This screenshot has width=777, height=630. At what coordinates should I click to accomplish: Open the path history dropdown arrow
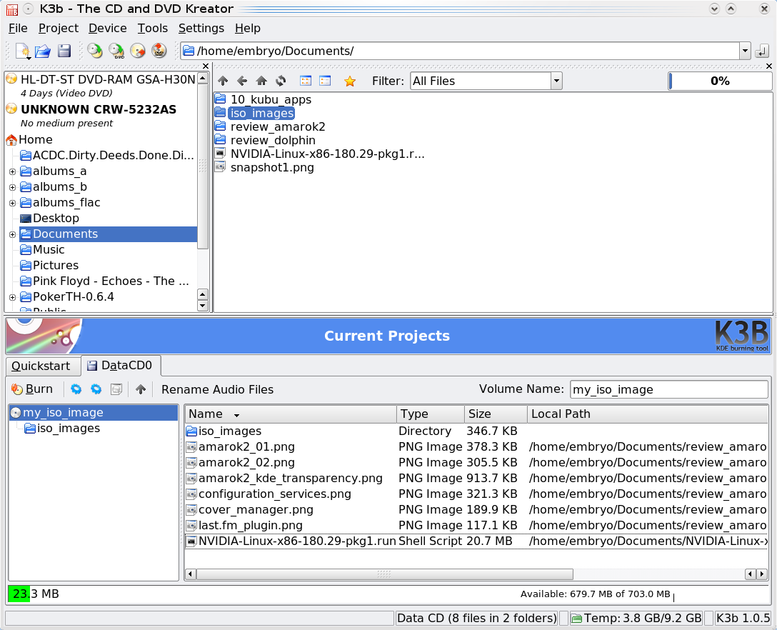click(745, 51)
